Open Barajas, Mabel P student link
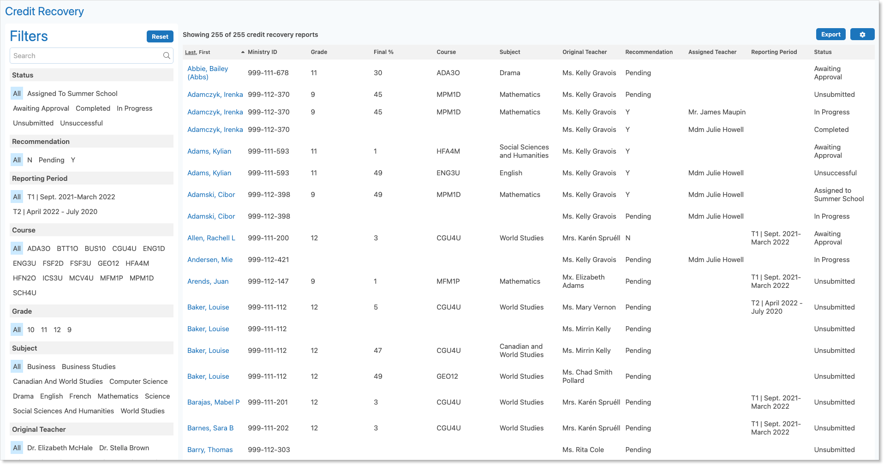The image size is (884, 465). tap(214, 402)
